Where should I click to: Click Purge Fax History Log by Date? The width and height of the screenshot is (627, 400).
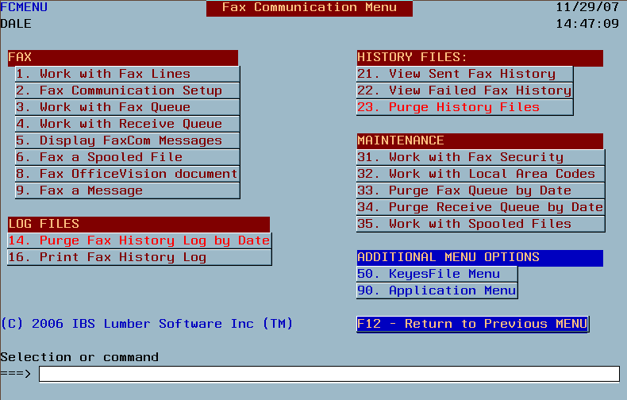point(140,240)
